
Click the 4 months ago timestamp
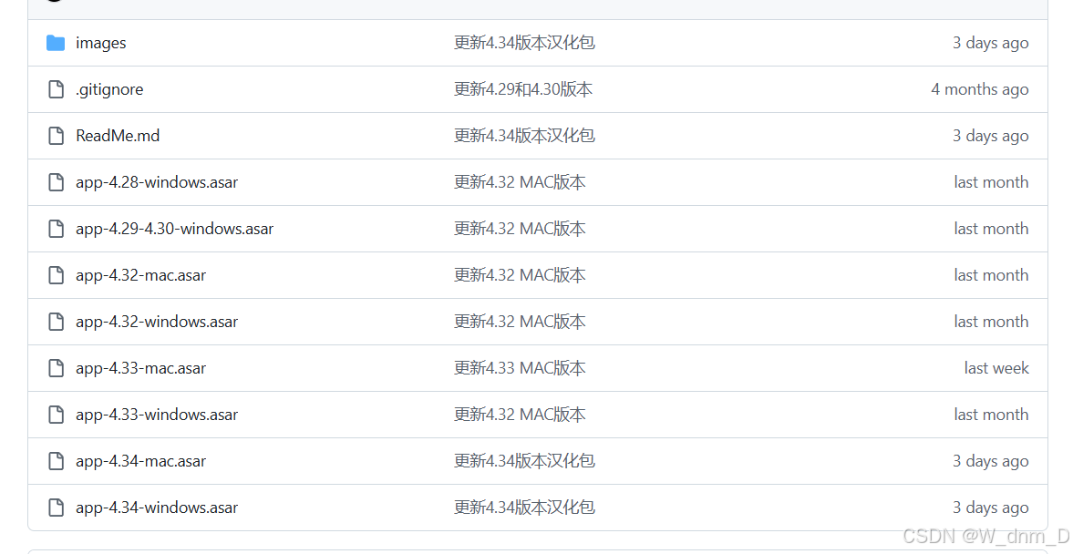[x=980, y=89]
